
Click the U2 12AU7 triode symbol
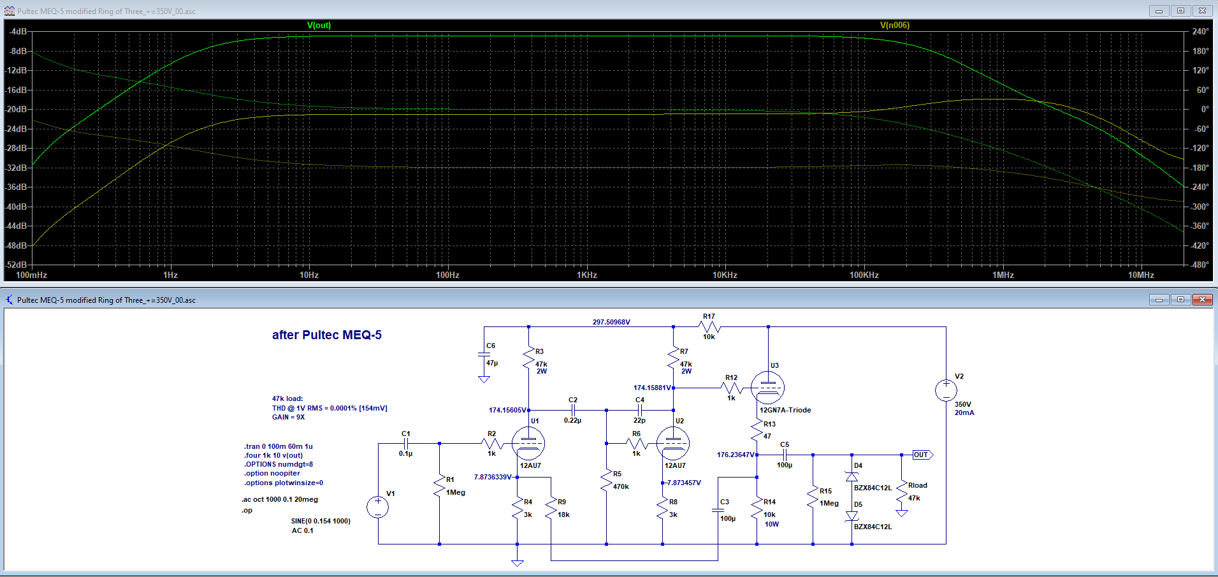pos(673,443)
